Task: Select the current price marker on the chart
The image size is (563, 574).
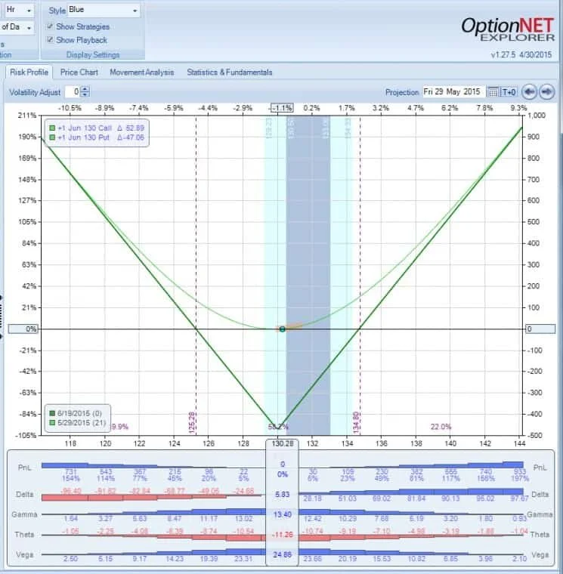Action: coord(282,329)
